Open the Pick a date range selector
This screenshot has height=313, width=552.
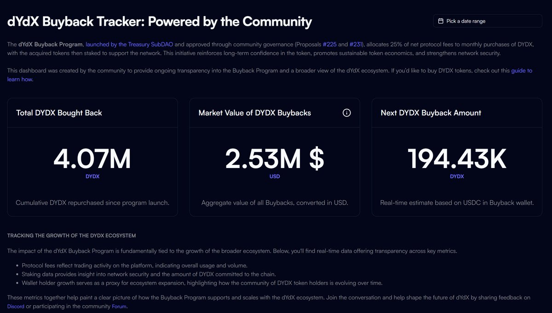tap(488, 21)
